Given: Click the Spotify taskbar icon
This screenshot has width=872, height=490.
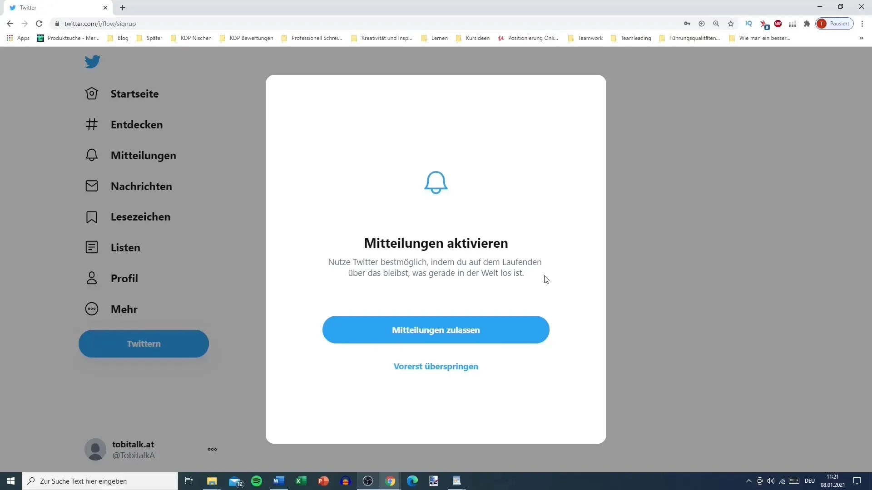Looking at the screenshot, I should [x=256, y=480].
